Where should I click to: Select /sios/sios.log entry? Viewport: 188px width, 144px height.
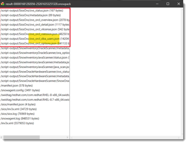pyautogui.click(x=18, y=114)
